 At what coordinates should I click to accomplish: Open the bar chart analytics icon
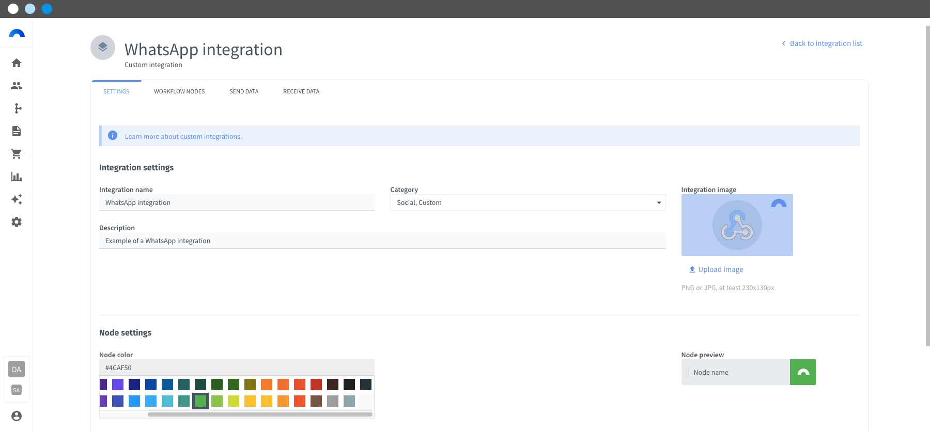coord(17,177)
